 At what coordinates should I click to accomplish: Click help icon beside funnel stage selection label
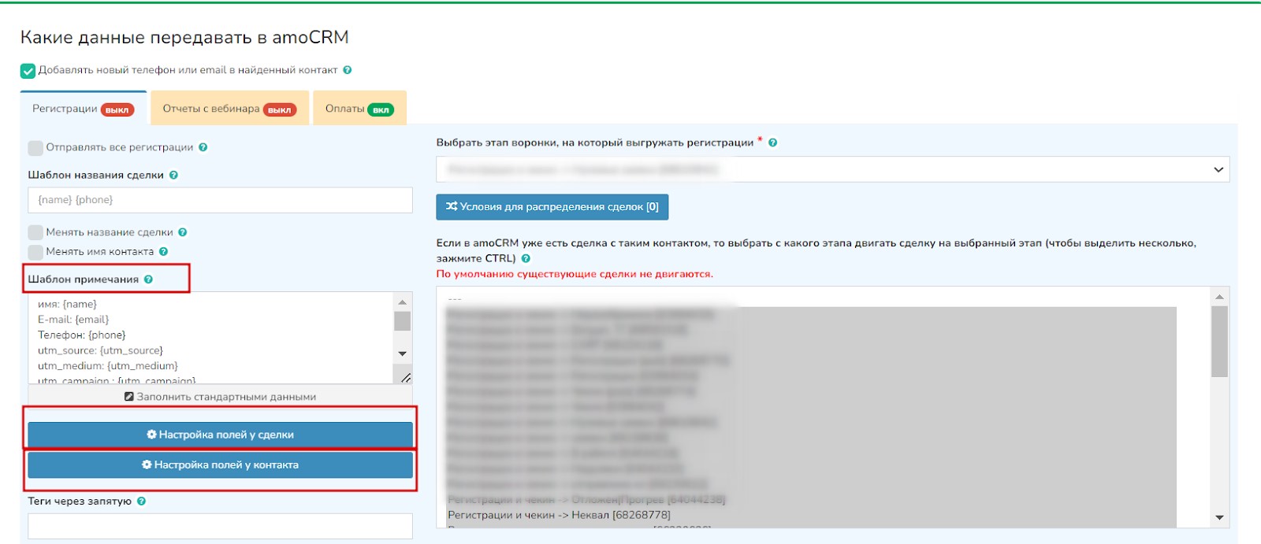[773, 142]
